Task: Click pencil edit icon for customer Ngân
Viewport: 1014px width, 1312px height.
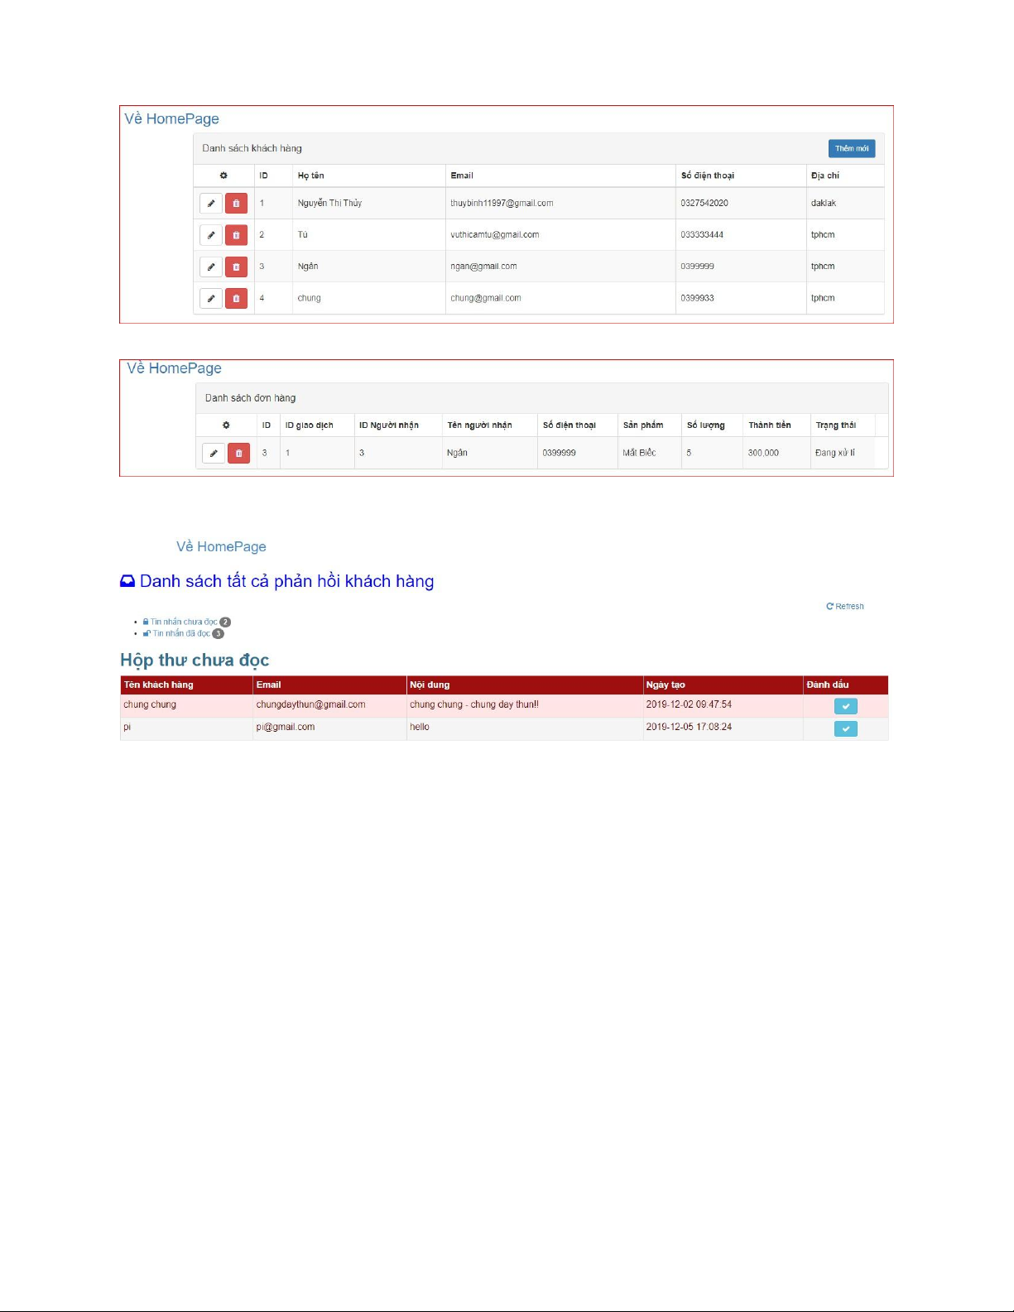Action: pos(211,267)
